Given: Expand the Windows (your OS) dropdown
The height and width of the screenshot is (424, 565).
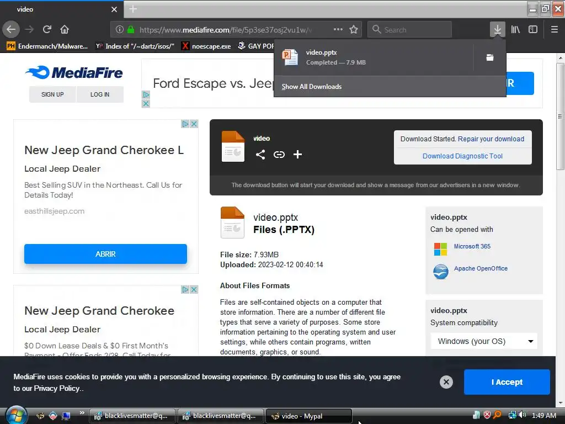Looking at the screenshot, I should click(x=484, y=341).
